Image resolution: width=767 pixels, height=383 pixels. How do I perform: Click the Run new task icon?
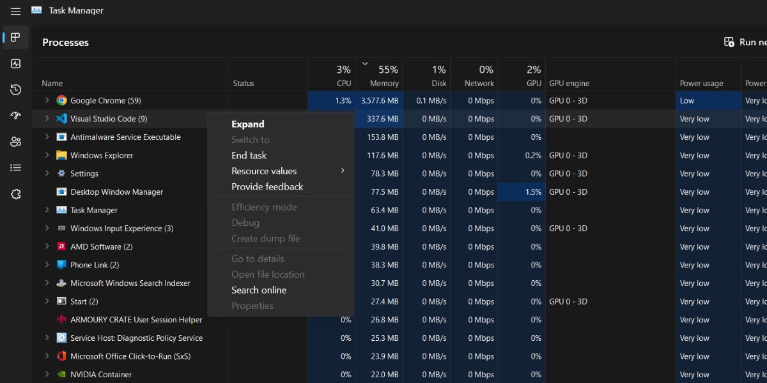tap(729, 42)
